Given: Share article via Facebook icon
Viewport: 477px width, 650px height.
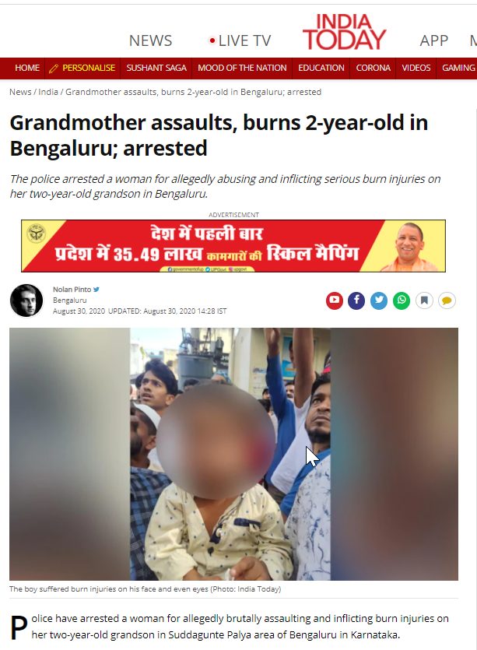Looking at the screenshot, I should 356,300.
